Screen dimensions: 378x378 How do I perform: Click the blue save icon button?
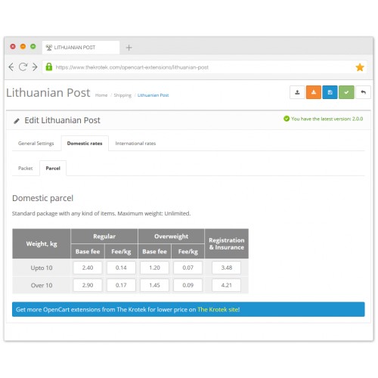330,92
